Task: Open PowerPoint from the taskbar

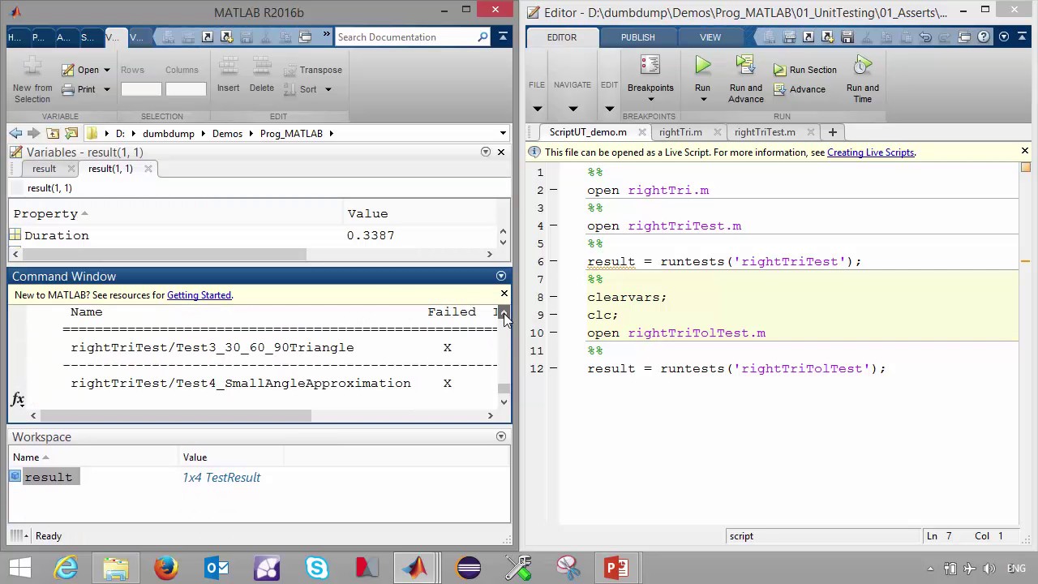Action: pyautogui.click(x=616, y=568)
